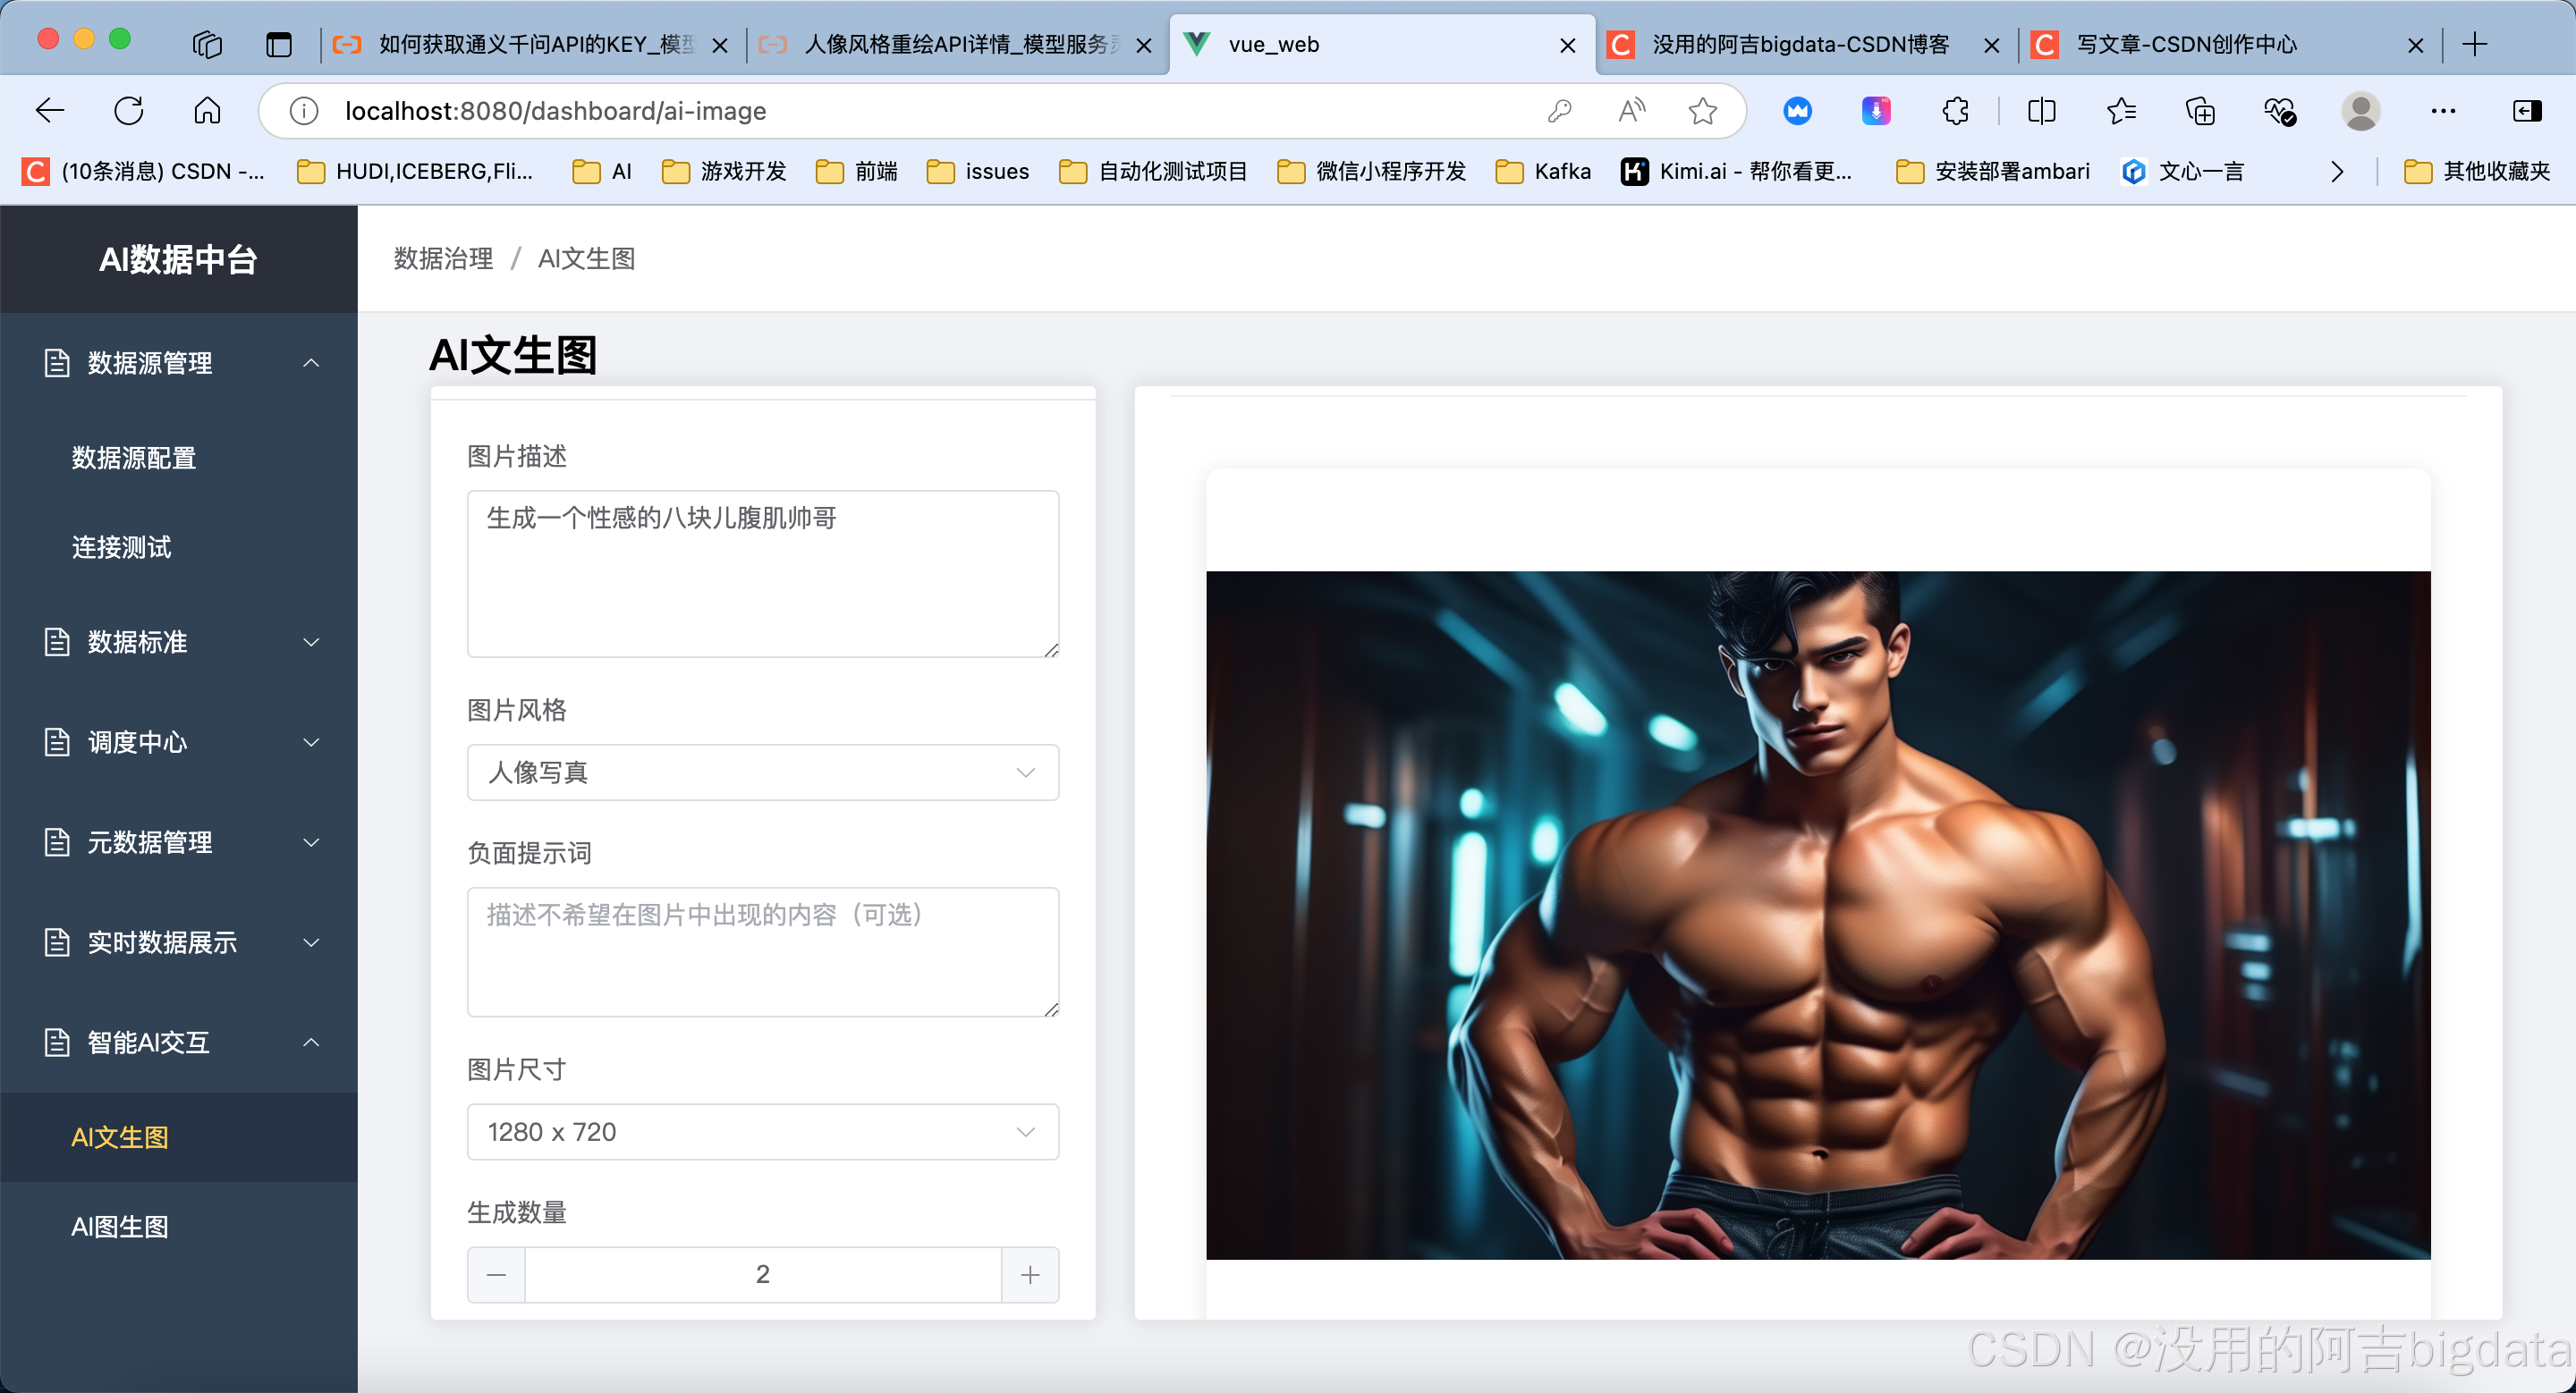Open the browser collections icon
This screenshot has height=1393, width=2576.
click(x=2200, y=111)
